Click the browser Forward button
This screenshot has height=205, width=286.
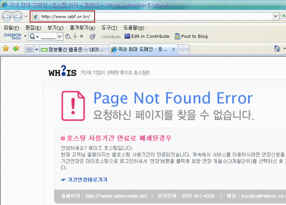tap(18, 16)
